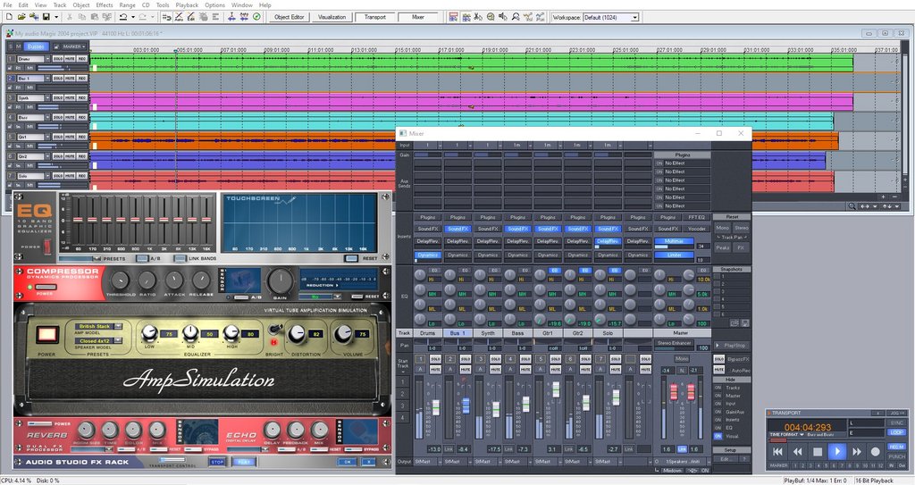This screenshot has height=485, width=915.
Task: Click the Copy icon in toolbar
Action: point(81,17)
